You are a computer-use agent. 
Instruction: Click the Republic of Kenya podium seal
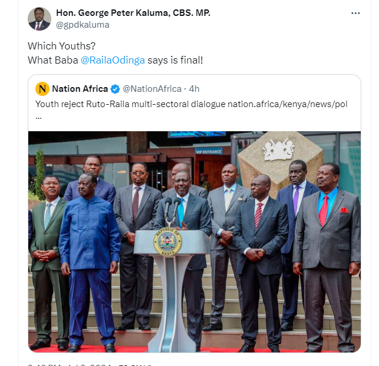pos(168,242)
